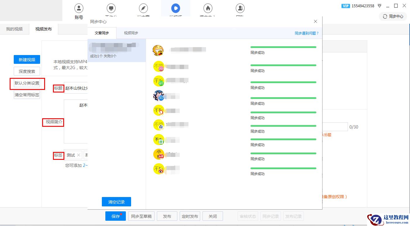Click the 清空记录 button
Viewport: 410px width, 226px height.
[116, 202]
